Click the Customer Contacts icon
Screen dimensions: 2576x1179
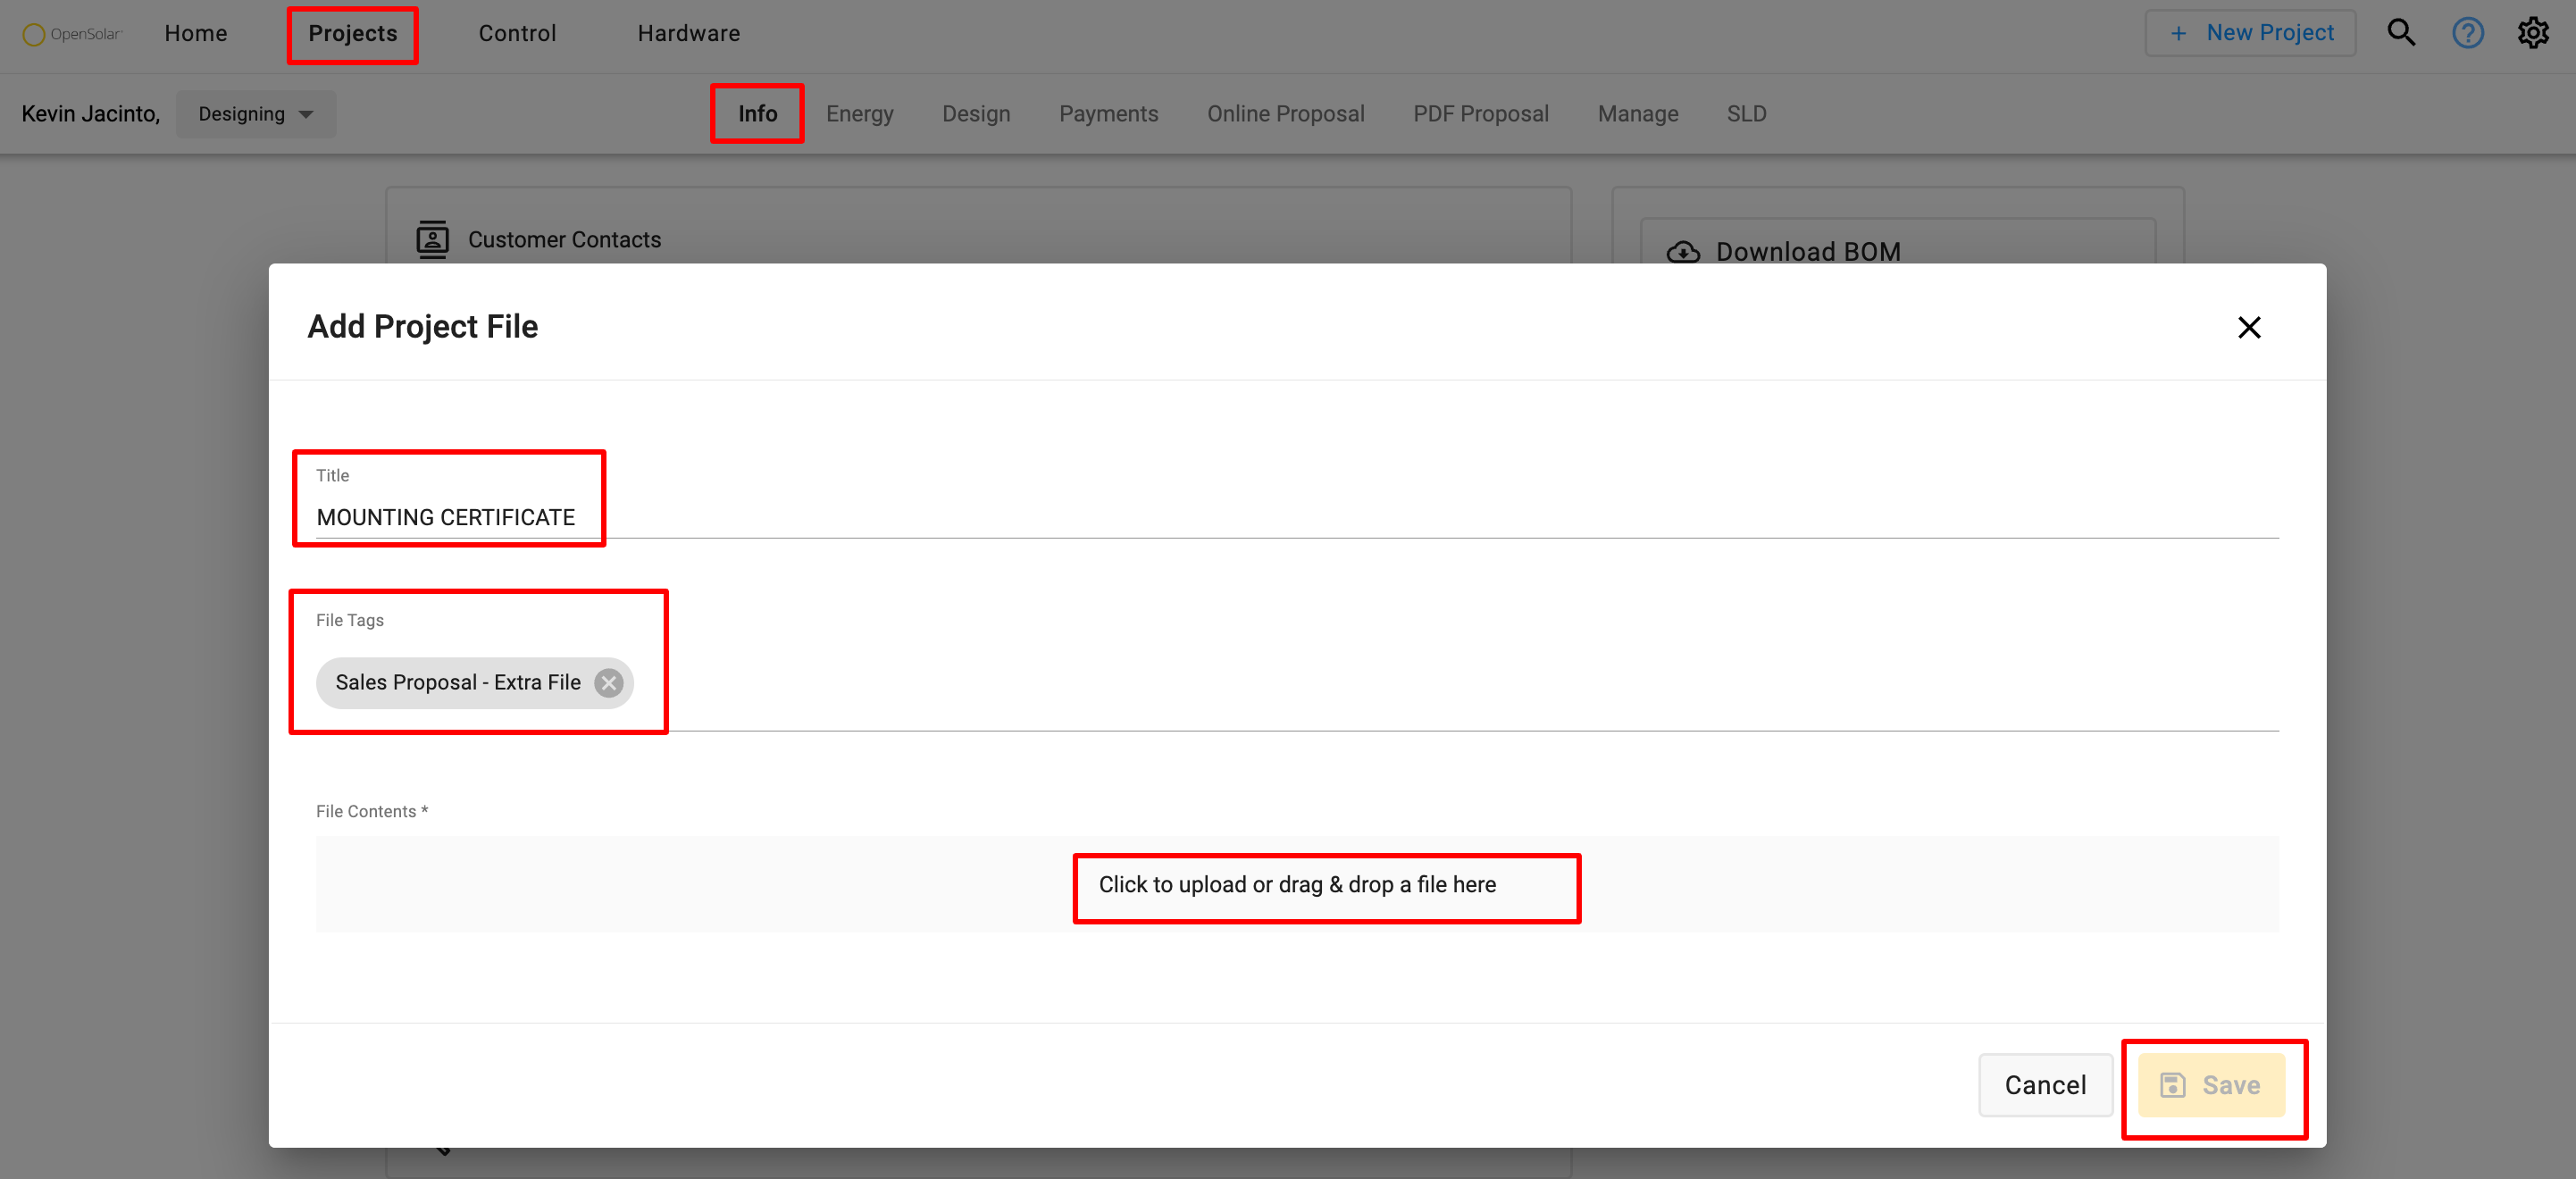(x=432, y=239)
